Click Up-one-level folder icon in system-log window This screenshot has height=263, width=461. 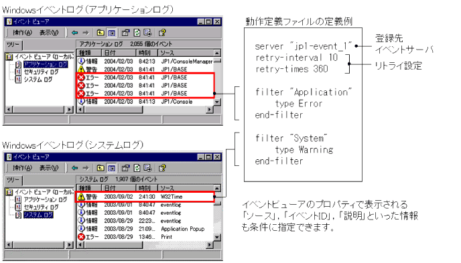coord(101,168)
